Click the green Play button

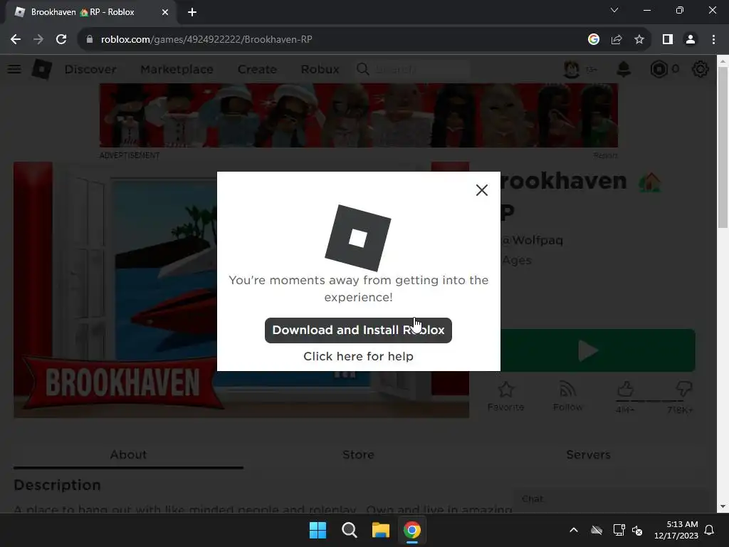(597, 350)
